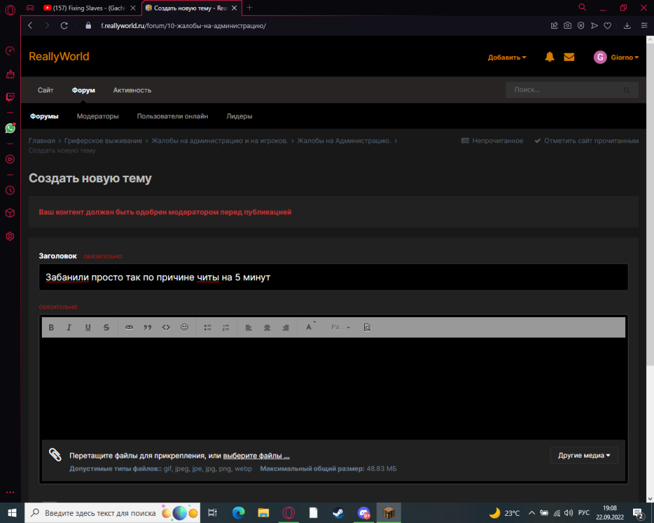The image size is (654, 523).
Task: Expand the Добавить dropdown
Action: [x=507, y=58]
